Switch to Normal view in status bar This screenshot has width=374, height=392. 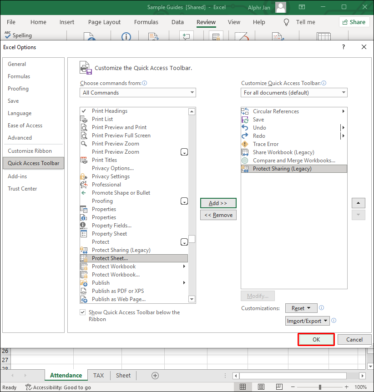[243, 387]
